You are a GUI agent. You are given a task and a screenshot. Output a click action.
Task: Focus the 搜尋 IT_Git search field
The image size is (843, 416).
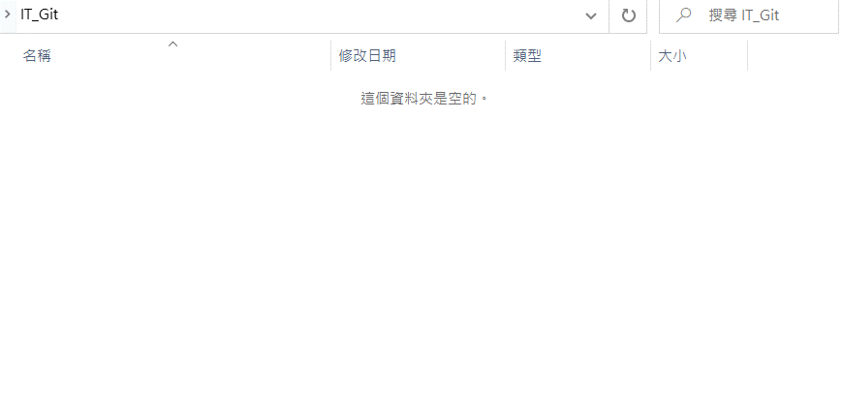[749, 15]
